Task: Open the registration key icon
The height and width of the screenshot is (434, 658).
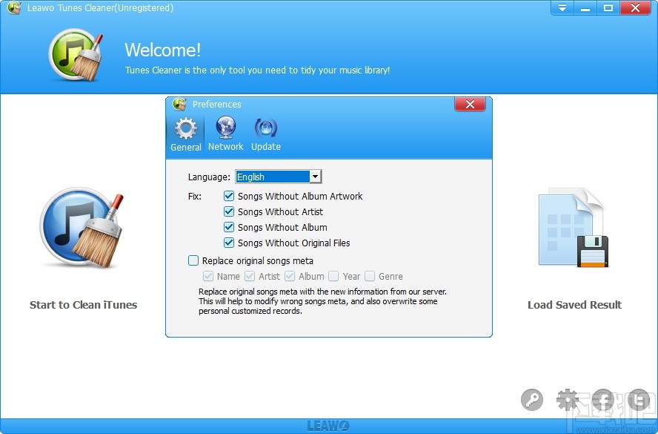Action: click(532, 400)
